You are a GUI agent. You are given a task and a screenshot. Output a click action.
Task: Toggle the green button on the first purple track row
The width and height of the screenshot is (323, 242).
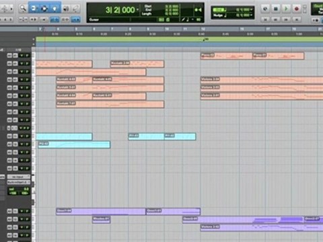pos(24,211)
